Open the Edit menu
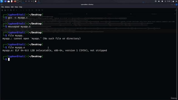 click(12, 7)
